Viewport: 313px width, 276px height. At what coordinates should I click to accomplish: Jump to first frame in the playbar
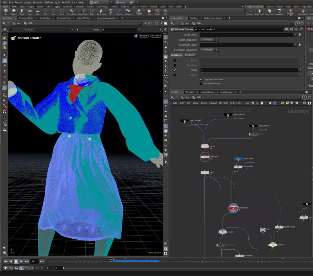[x=6, y=261]
